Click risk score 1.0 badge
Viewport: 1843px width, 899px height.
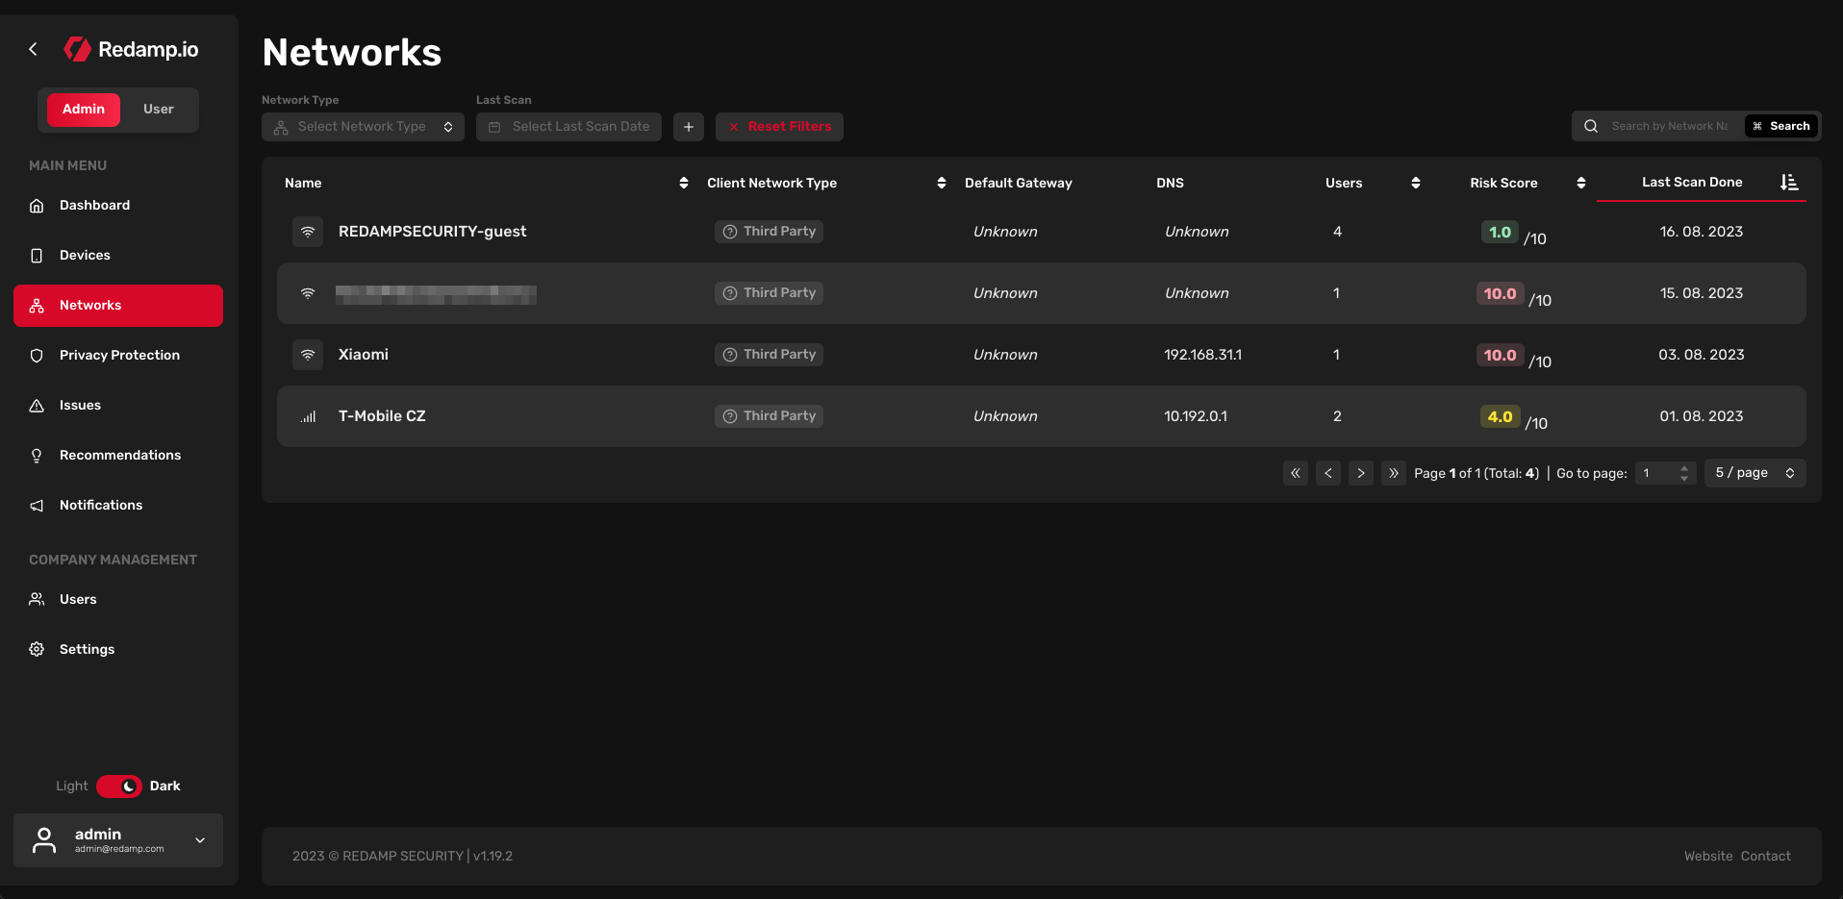tap(1500, 232)
